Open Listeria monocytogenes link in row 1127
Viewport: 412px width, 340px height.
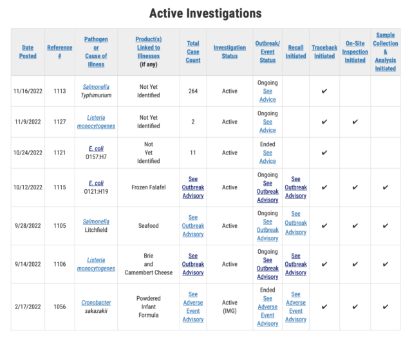(96, 122)
